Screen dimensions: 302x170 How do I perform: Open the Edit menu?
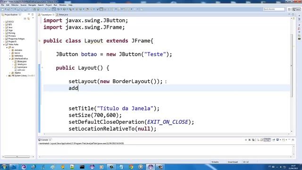[x=8, y=5]
